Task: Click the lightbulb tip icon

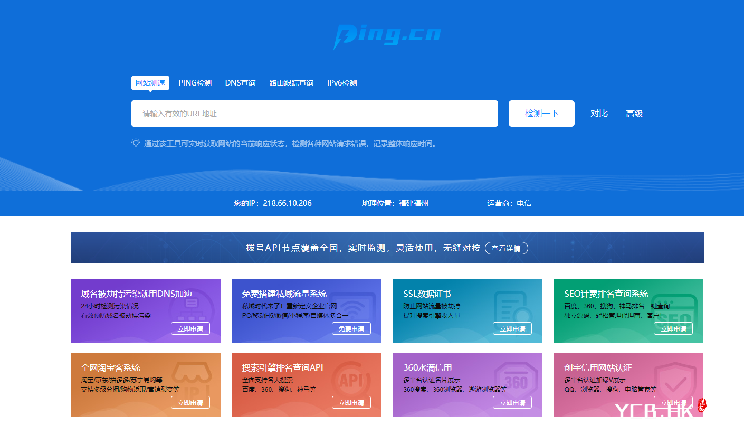Action: click(136, 143)
